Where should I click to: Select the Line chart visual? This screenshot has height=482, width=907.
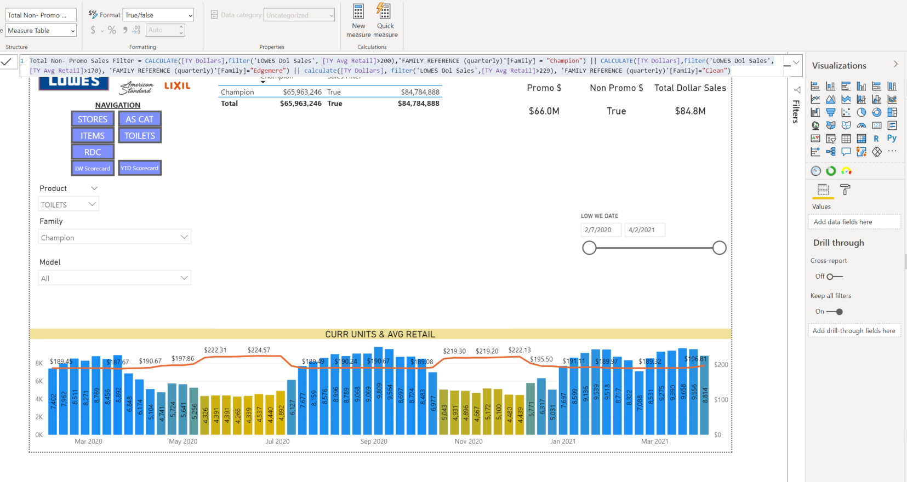tap(815, 99)
